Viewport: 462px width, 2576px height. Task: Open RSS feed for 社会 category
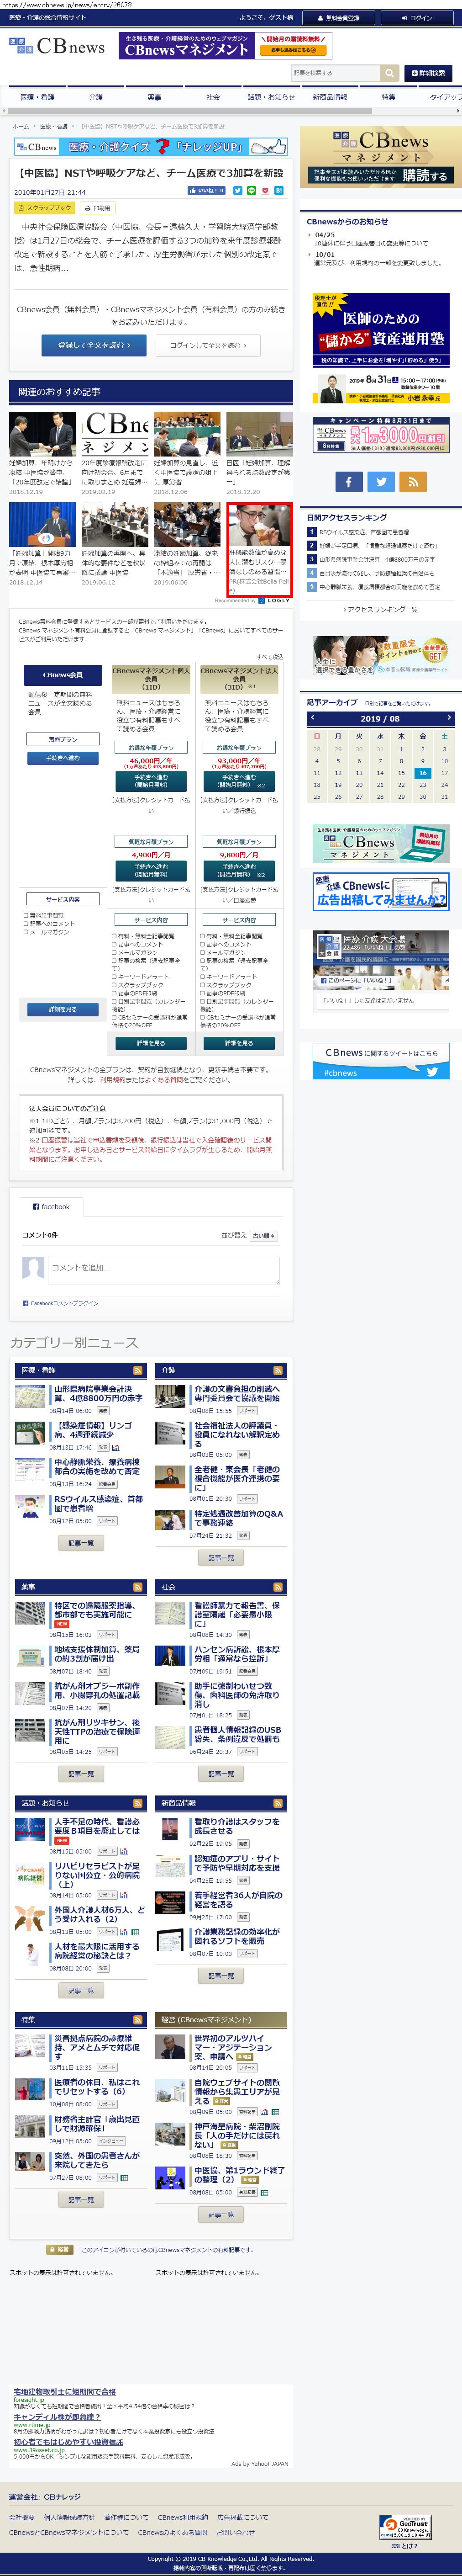pos(278,1587)
